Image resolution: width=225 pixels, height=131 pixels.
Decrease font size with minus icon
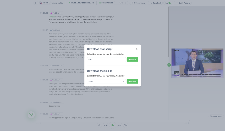tap(117, 3)
